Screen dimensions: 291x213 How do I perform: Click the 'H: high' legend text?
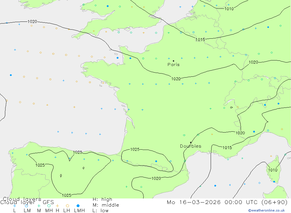[102, 199]
